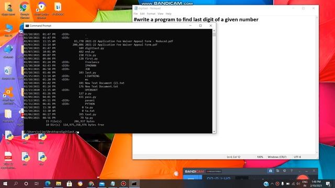335x188 pixels.
Task: Open Bandicam settings gear icon
Action: point(285,171)
